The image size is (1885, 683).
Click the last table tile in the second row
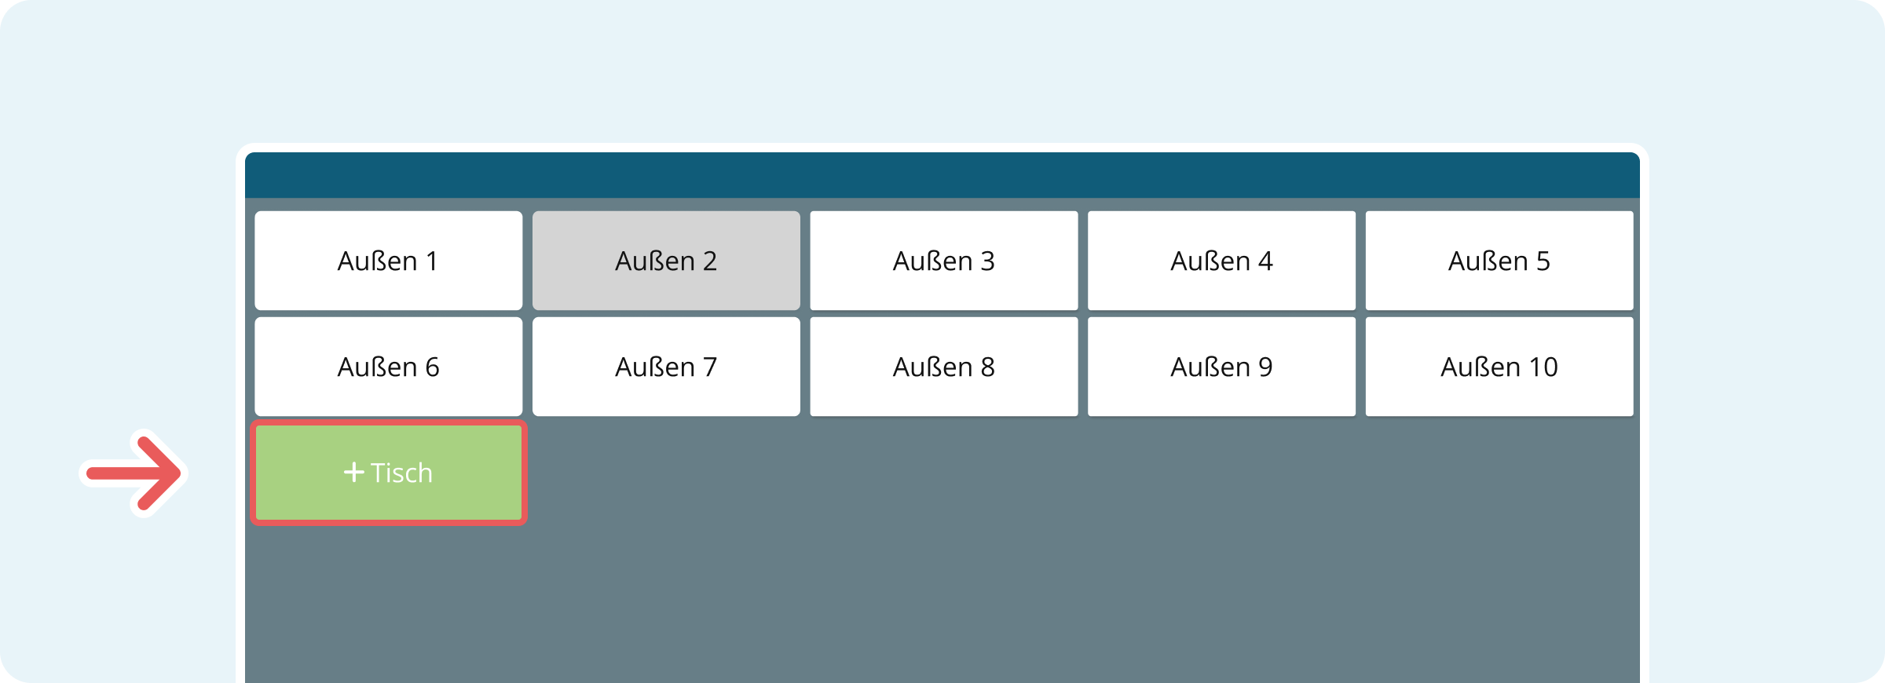coord(1499,367)
